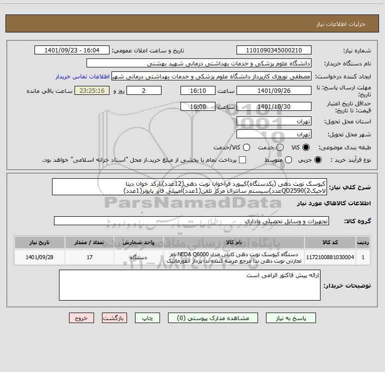Select the جزیی purchase type radio

click(317, 160)
